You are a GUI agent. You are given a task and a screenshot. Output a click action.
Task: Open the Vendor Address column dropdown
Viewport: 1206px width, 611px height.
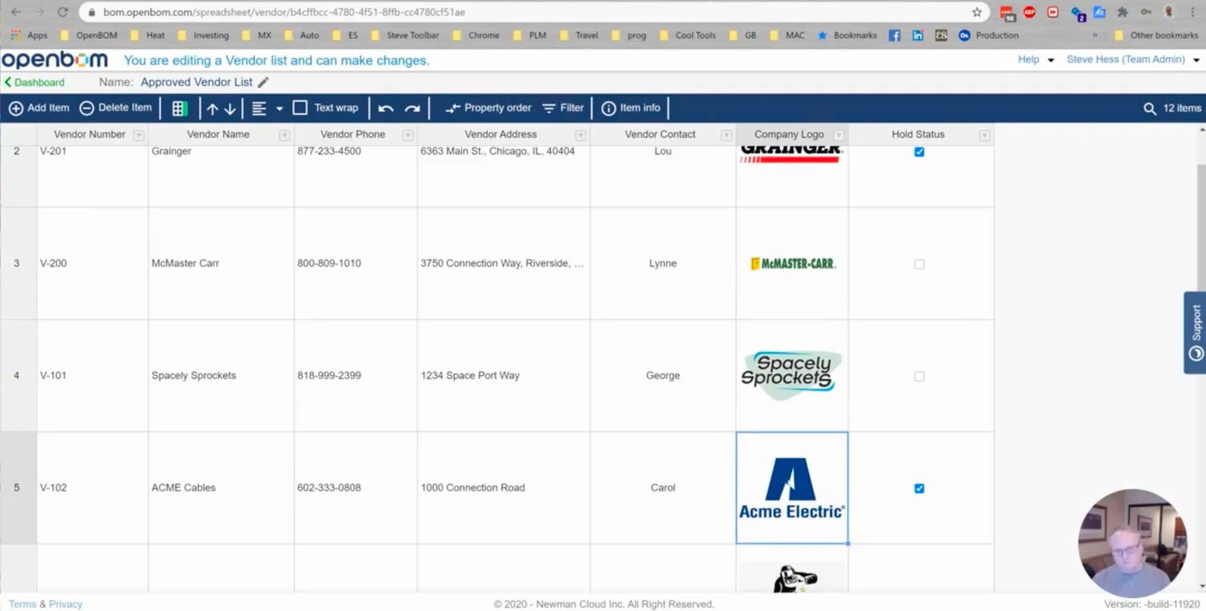581,136
